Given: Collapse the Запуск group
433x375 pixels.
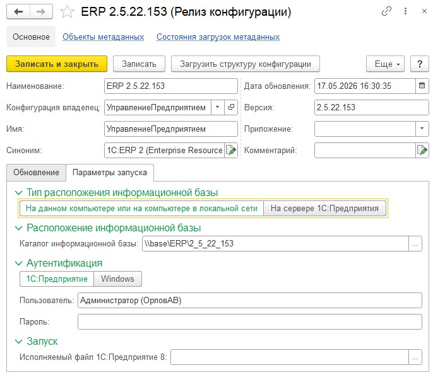Looking at the screenshot, I should click(18, 342).
